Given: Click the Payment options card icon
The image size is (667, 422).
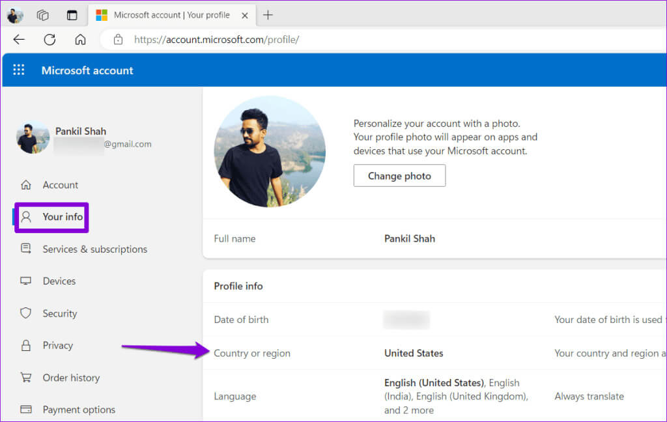Looking at the screenshot, I should tap(26, 409).
